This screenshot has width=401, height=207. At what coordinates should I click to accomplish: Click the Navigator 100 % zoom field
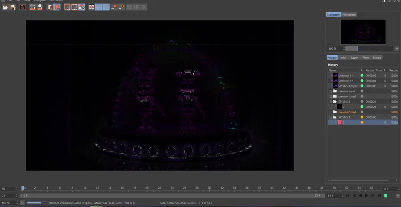click(x=336, y=48)
